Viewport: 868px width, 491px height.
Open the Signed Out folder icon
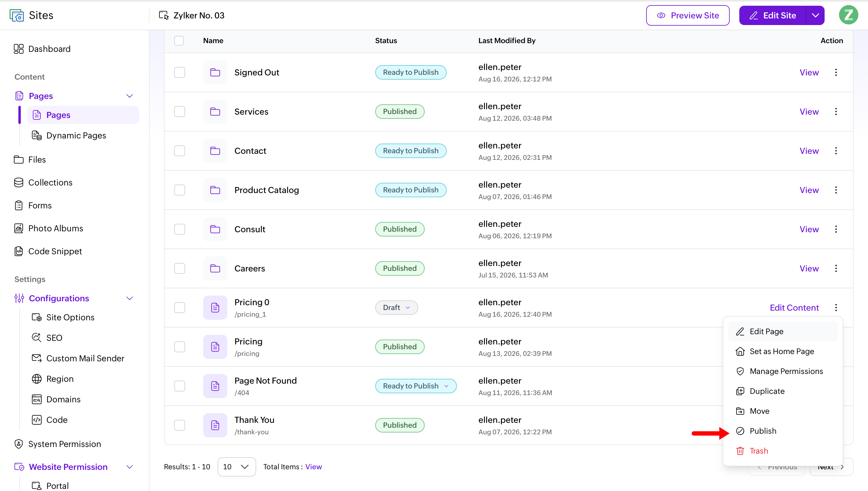tap(215, 72)
